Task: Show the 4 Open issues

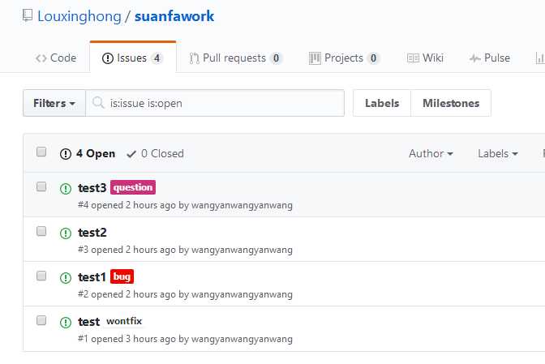Action: pos(88,153)
